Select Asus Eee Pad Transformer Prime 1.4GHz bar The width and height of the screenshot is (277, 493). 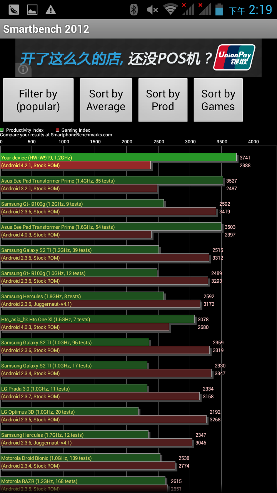click(112, 181)
